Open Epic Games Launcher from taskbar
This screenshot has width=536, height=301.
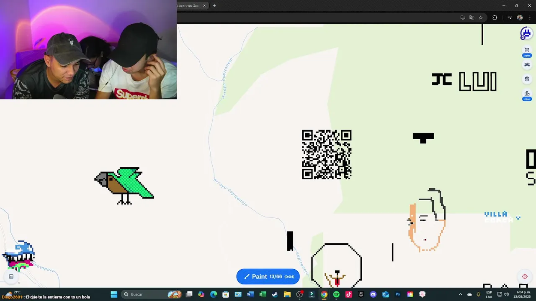click(361, 294)
